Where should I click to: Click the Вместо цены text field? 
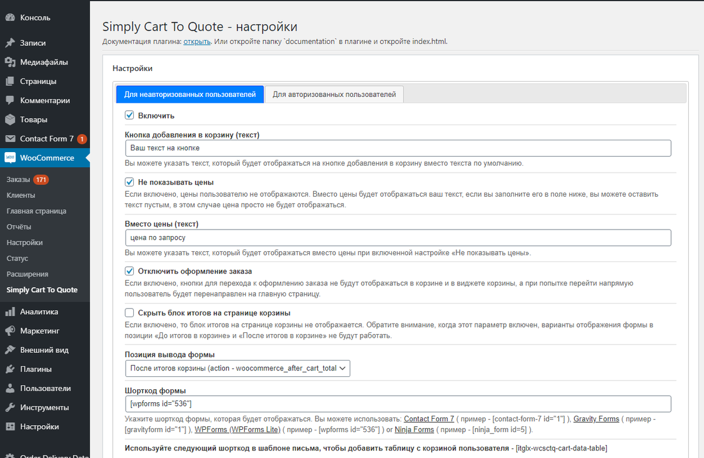(398, 237)
